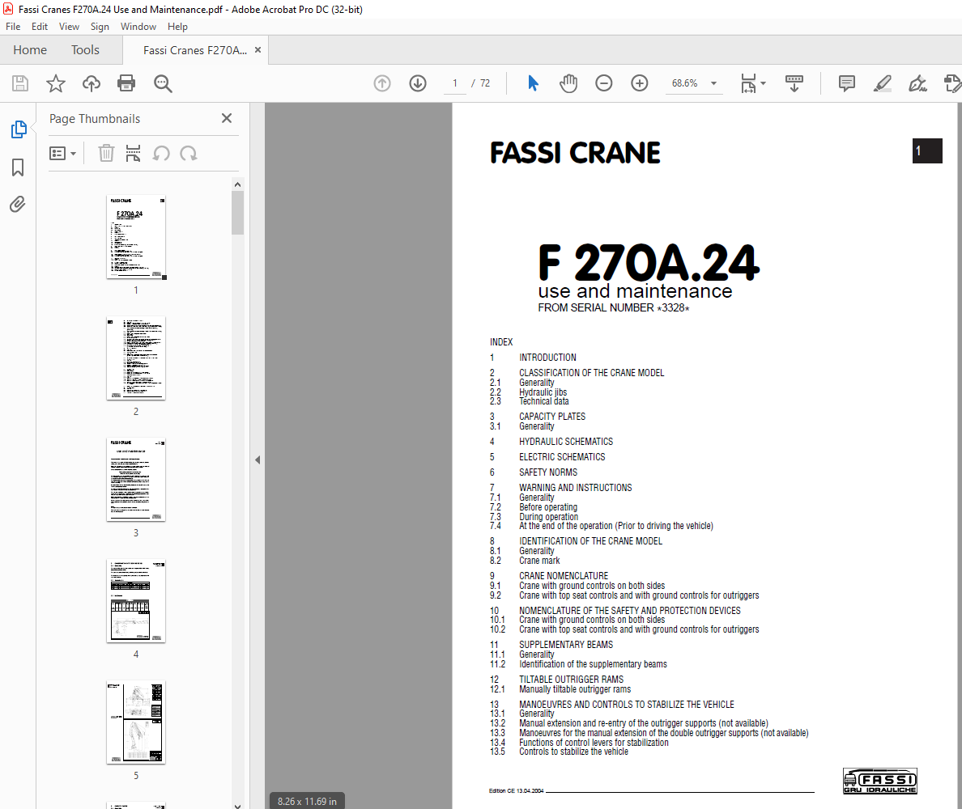962x809 pixels.
Task: Open thumbnail options dropdown menu
Action: [x=62, y=153]
